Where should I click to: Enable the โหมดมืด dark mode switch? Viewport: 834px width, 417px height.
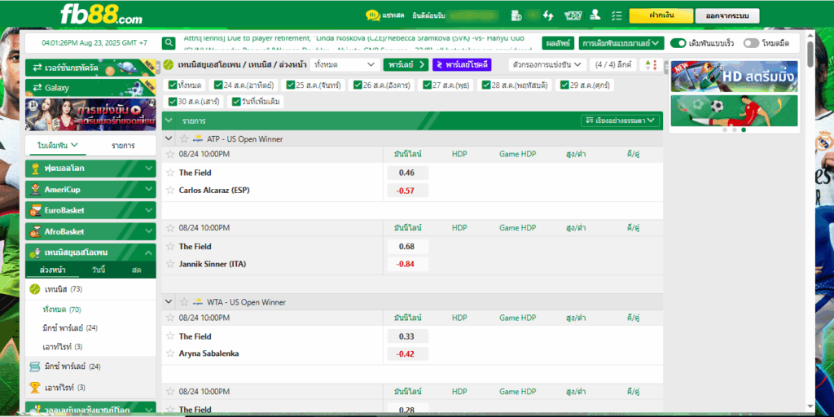[x=751, y=43]
